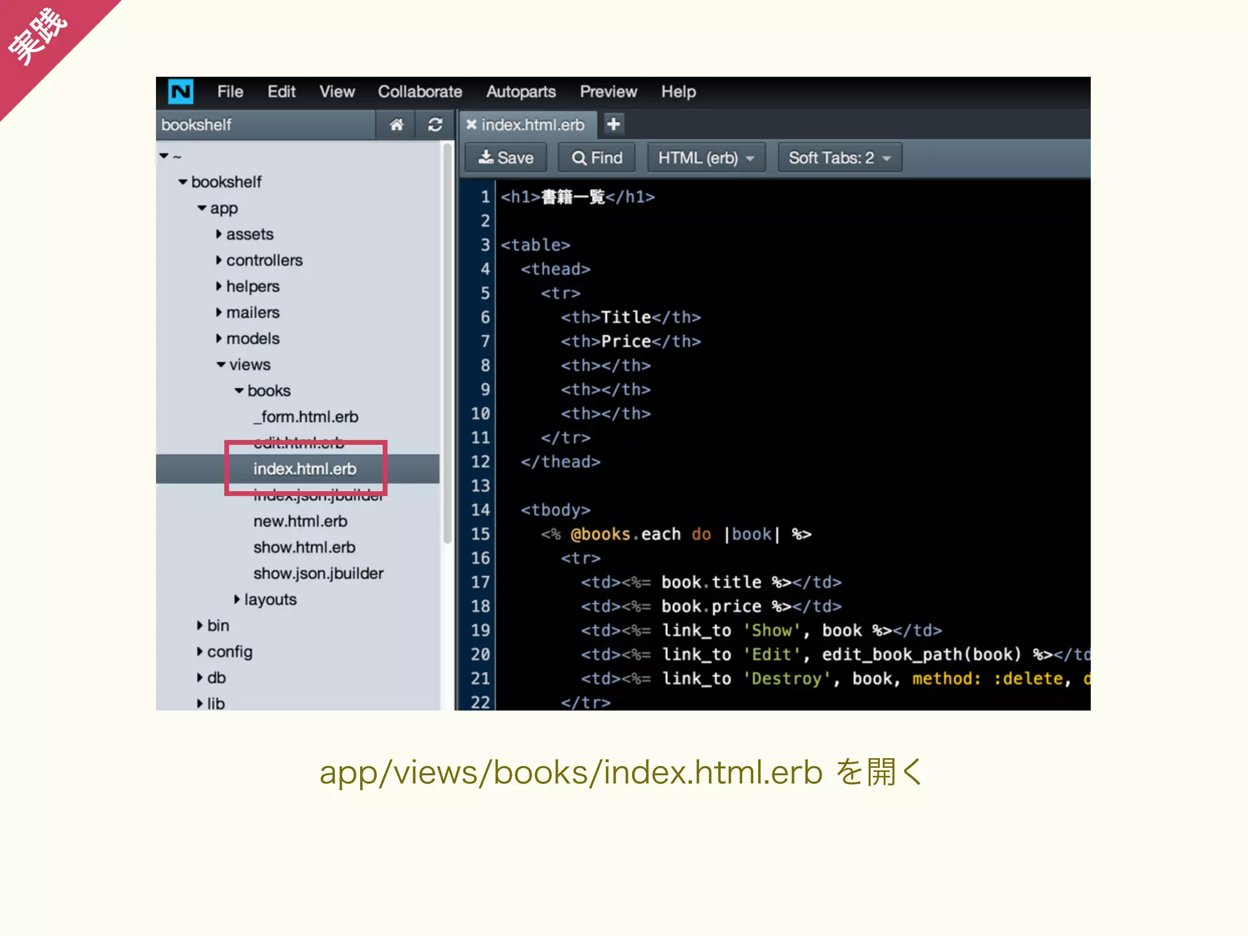Collapse the app folder
This screenshot has width=1248, height=936.
(202, 208)
